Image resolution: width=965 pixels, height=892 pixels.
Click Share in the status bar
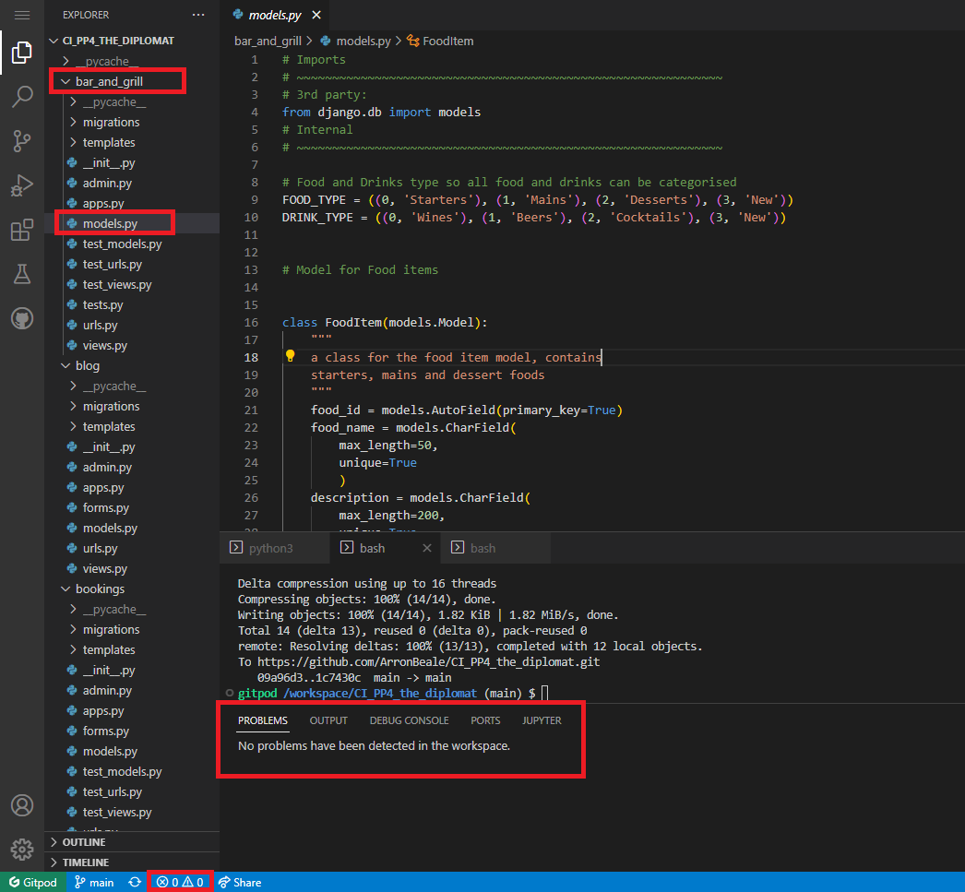click(x=241, y=882)
